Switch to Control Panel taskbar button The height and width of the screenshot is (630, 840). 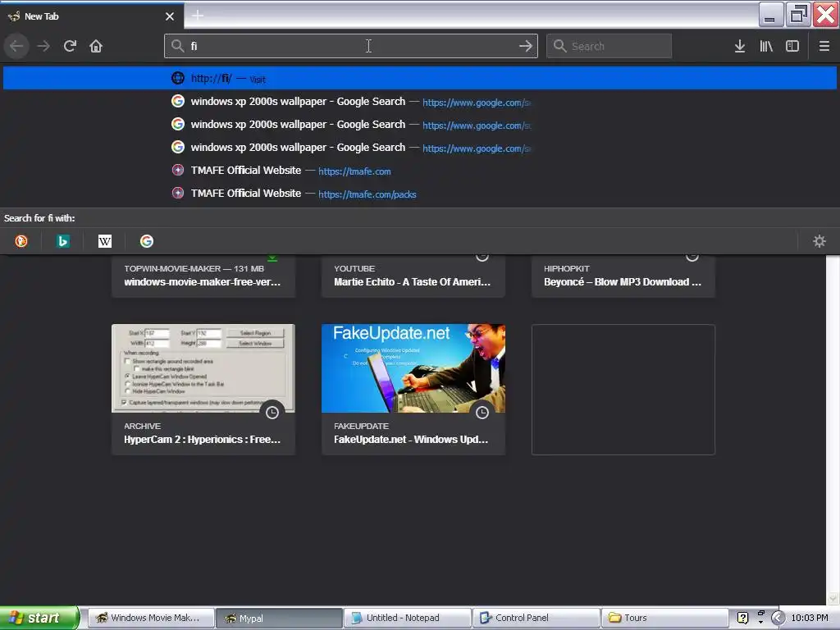(536, 619)
